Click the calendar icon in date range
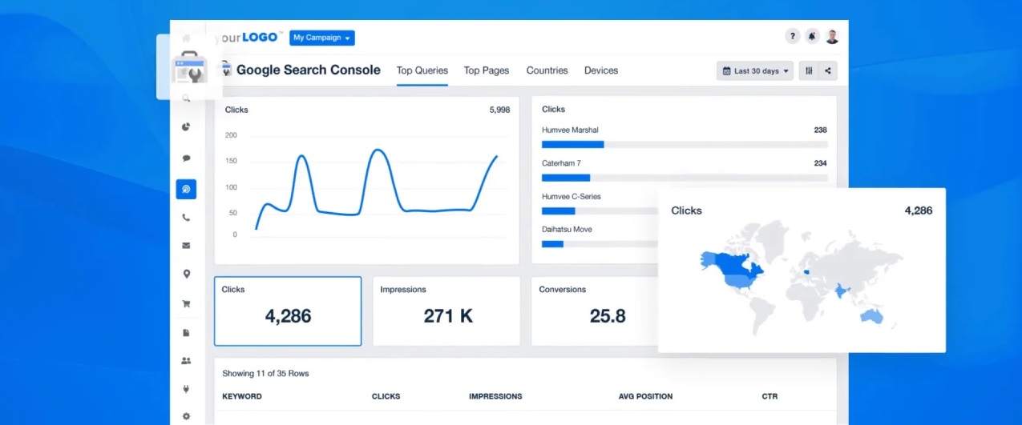This screenshot has height=425, width=1022. [727, 70]
